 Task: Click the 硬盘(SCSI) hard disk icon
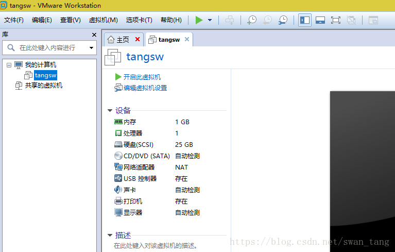tap(118, 144)
